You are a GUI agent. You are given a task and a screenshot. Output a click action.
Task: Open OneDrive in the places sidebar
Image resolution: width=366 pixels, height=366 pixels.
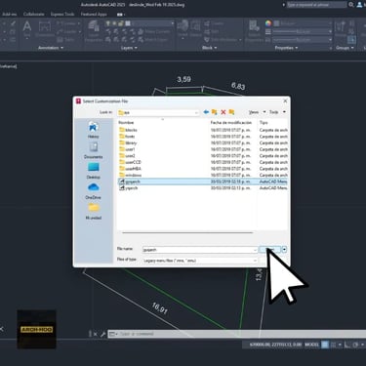coord(94,190)
